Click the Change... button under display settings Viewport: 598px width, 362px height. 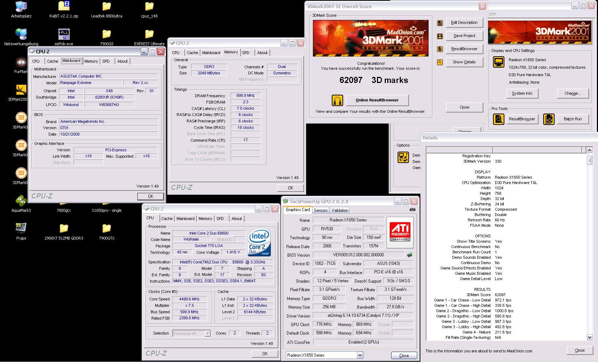(573, 93)
